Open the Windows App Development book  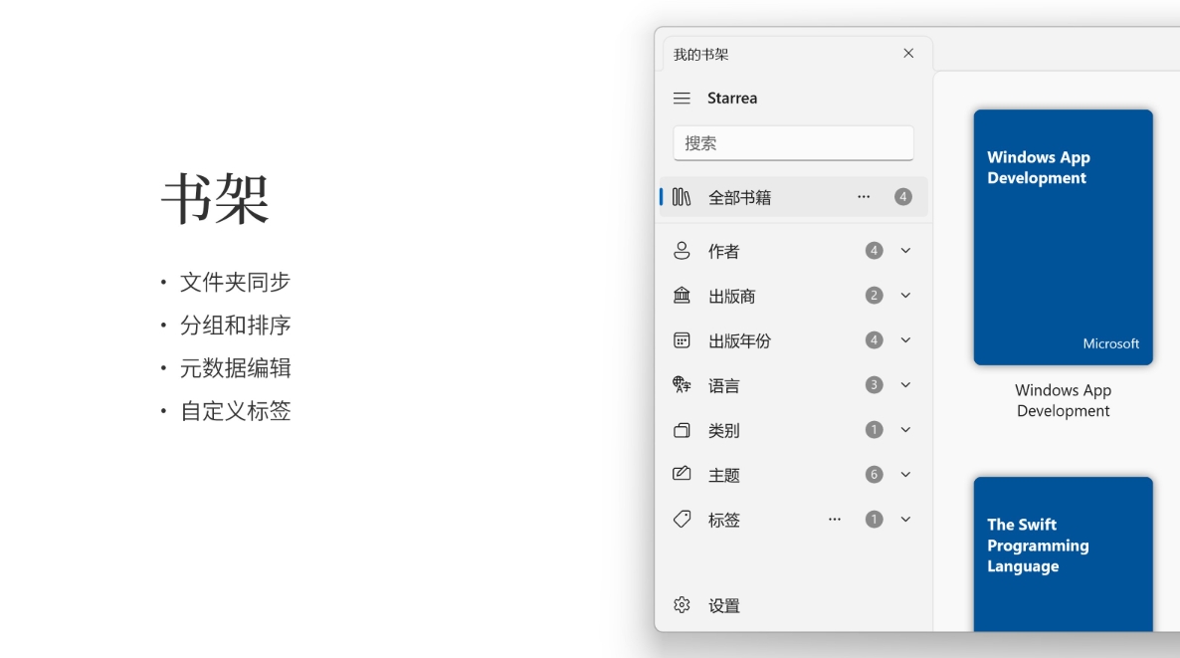click(1063, 237)
